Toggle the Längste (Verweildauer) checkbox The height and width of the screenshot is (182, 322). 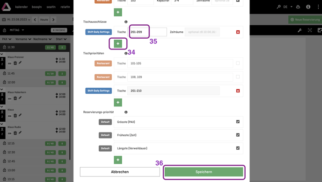[238, 148]
